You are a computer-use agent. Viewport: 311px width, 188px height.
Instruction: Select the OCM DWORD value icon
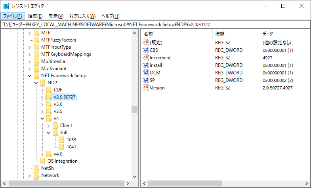145,72
